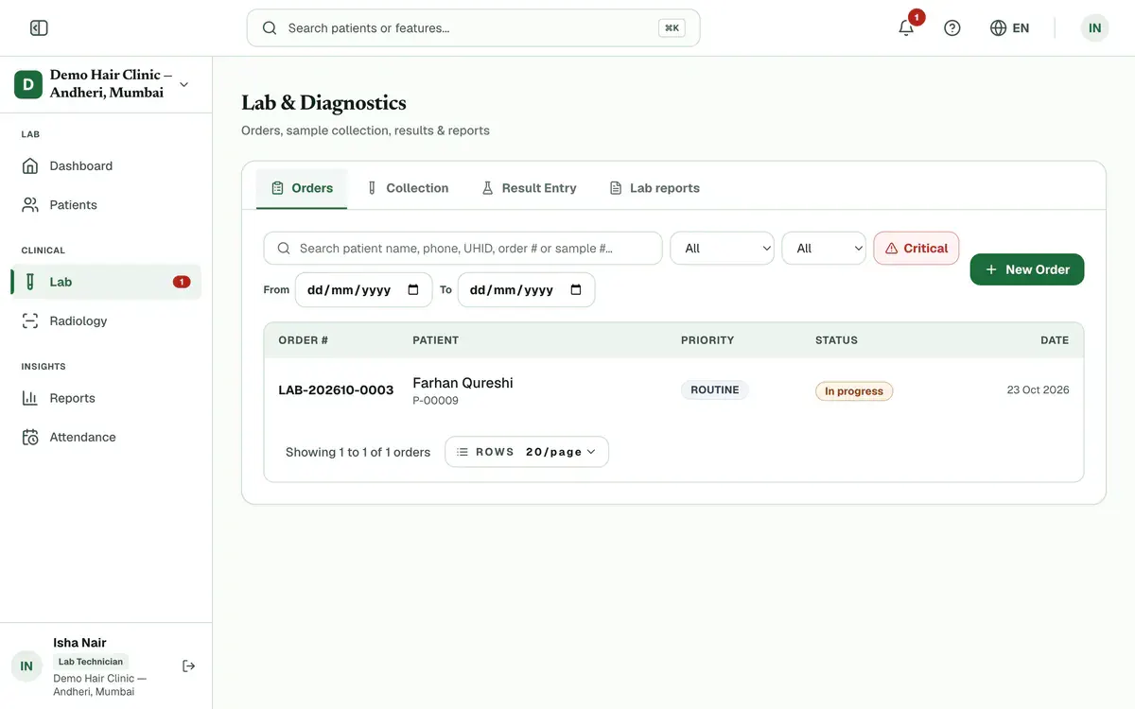Click patient name Farhan Qureshi
This screenshot has height=709, width=1135.
point(463,383)
